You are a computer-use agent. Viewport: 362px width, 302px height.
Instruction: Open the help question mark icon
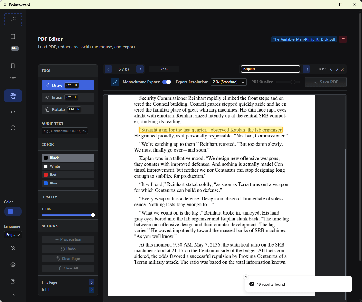tap(13, 282)
